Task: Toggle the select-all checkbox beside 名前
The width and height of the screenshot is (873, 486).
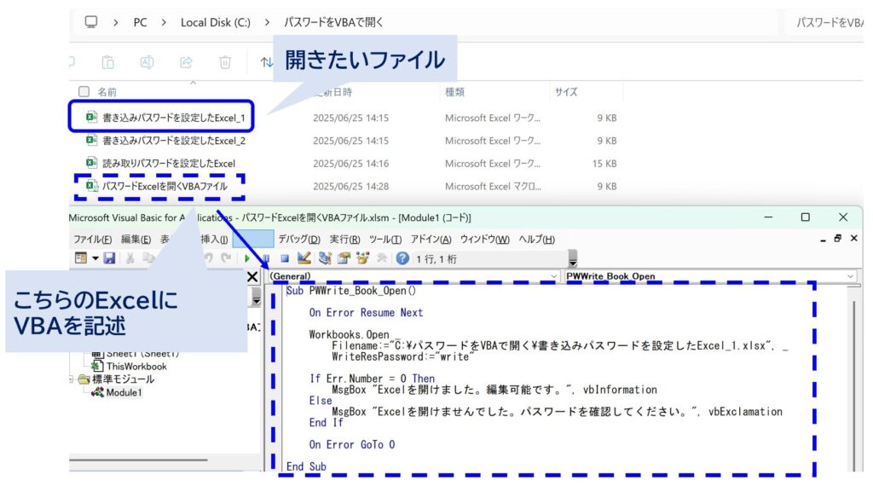Action: (x=84, y=91)
